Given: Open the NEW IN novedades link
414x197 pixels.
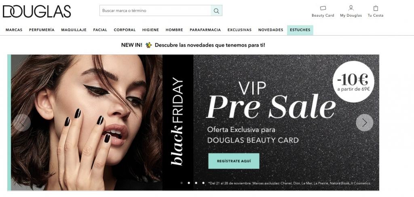Looking at the screenshot, I should click(x=193, y=45).
